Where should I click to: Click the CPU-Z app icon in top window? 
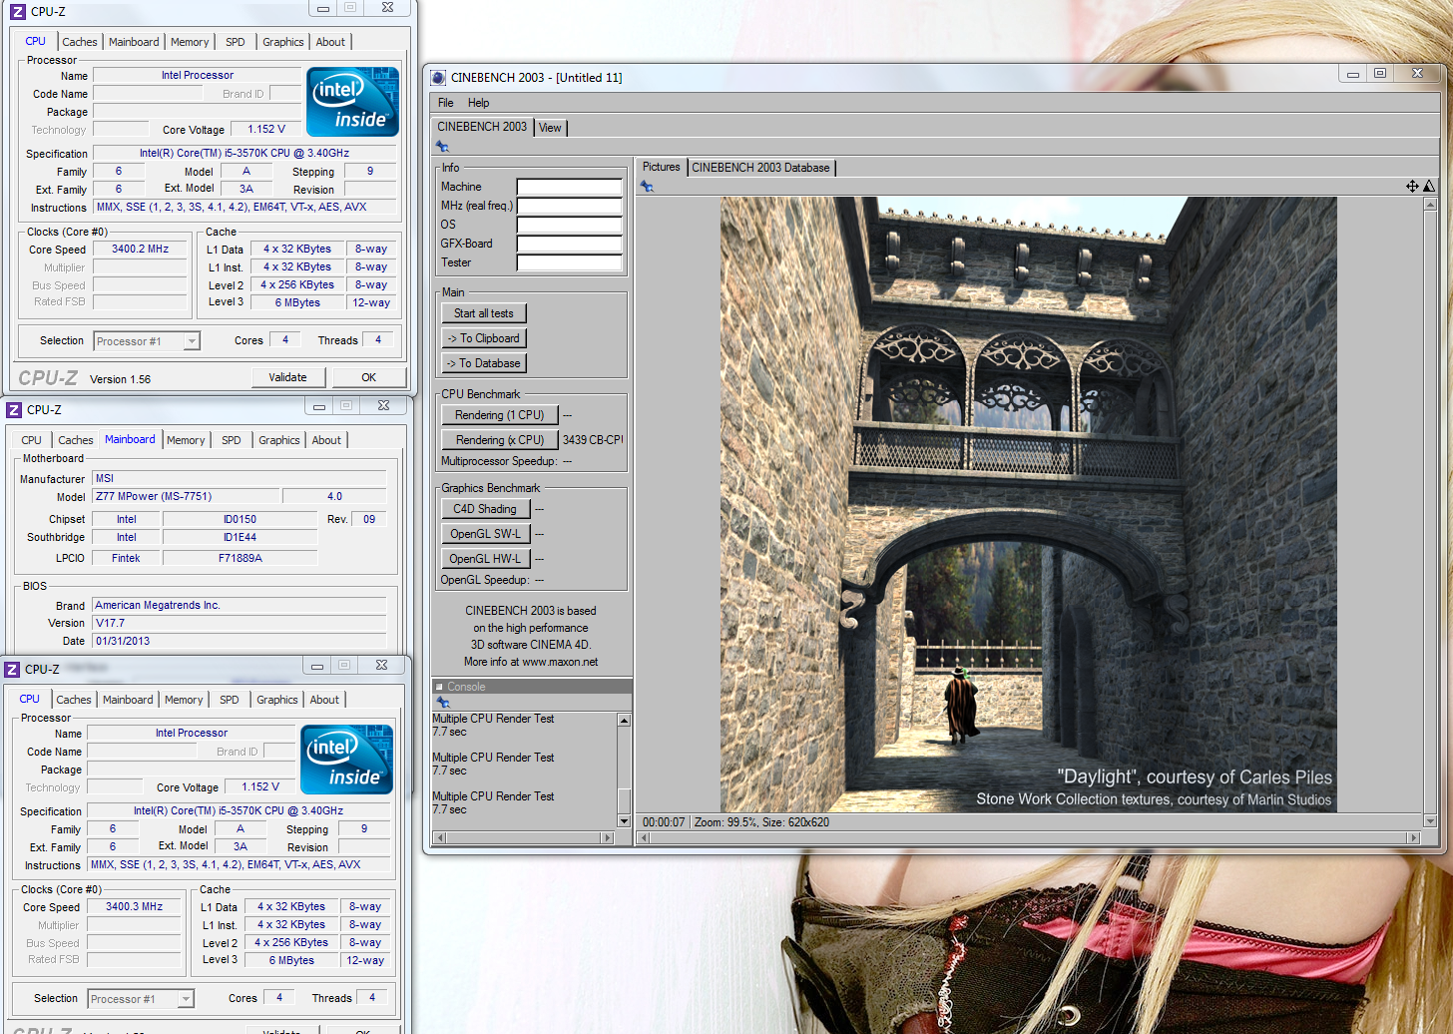point(18,12)
